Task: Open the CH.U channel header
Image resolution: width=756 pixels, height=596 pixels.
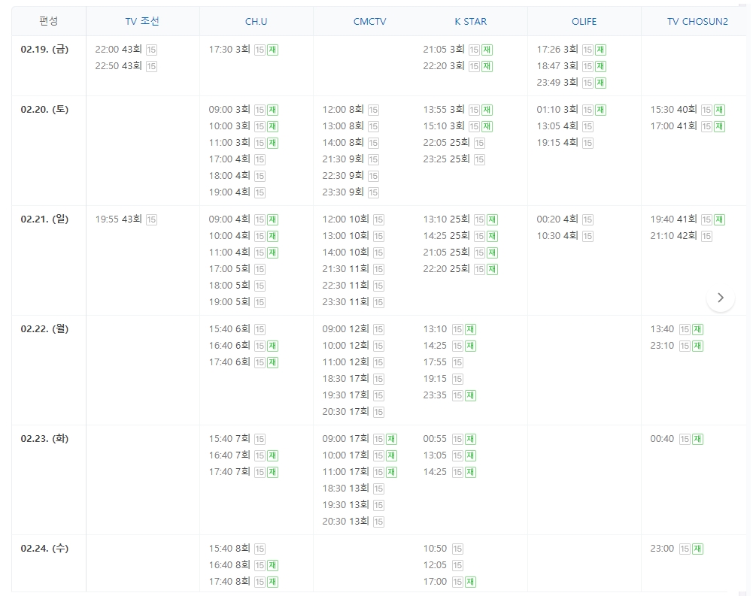Action: (256, 22)
